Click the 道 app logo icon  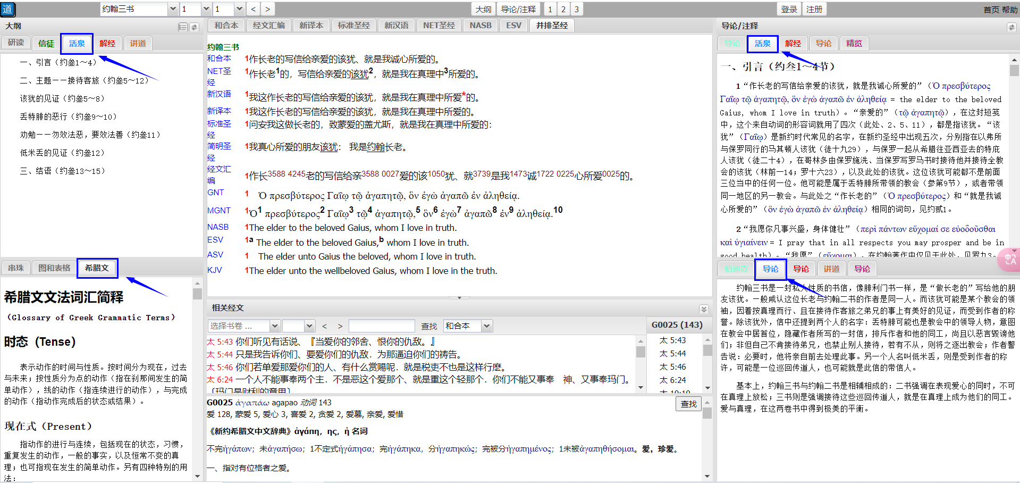pos(7,9)
